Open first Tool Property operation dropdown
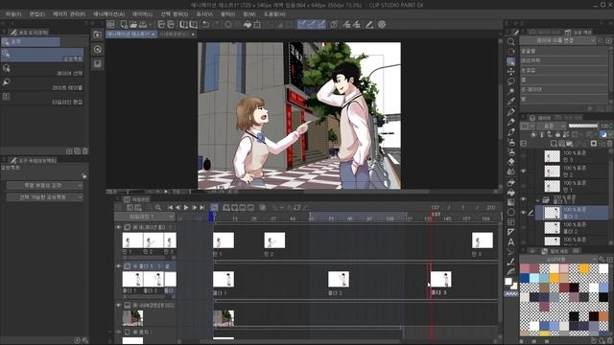This screenshot has width=614, height=345. point(45,185)
